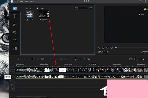Open the Text tool in the sidebar

(15, 16)
